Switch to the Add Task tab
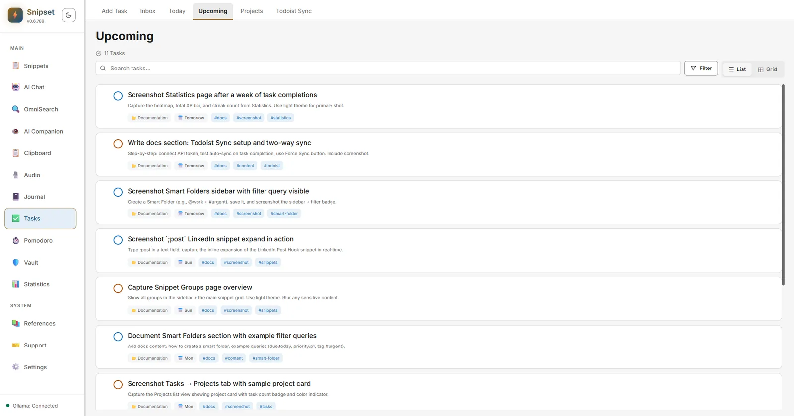Viewport: 794px width, 416px height. coord(114,11)
